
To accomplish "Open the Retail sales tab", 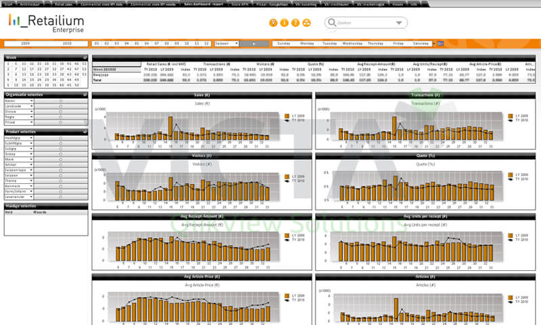I will (x=64, y=4).
